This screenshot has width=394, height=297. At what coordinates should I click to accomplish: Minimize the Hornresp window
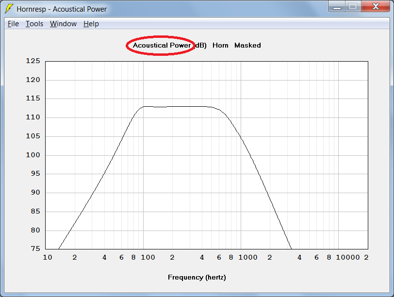click(x=337, y=7)
